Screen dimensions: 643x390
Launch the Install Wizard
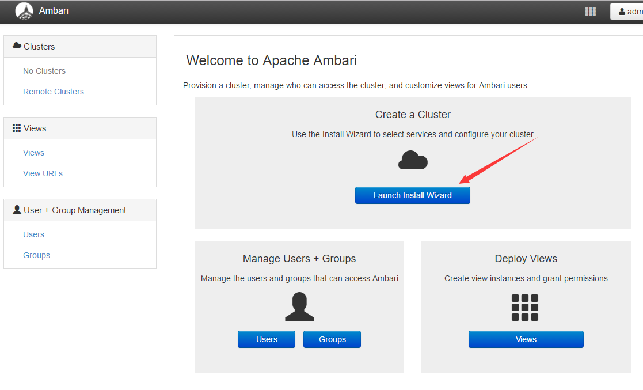tap(413, 195)
